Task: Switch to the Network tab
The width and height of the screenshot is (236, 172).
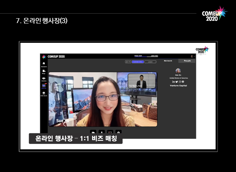Action: coord(168,61)
